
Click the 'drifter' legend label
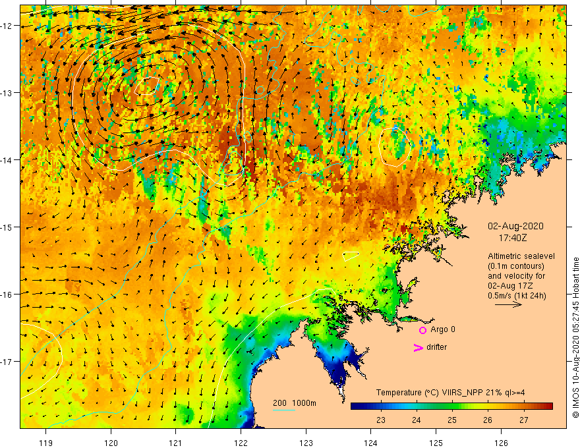[x=436, y=347]
